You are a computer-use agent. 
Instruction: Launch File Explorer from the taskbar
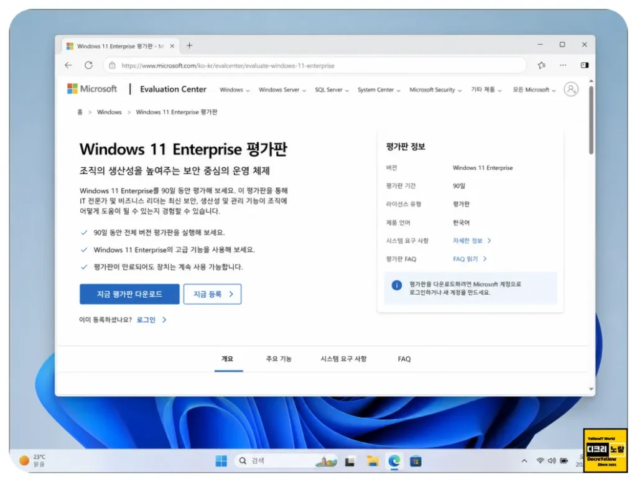tap(372, 461)
